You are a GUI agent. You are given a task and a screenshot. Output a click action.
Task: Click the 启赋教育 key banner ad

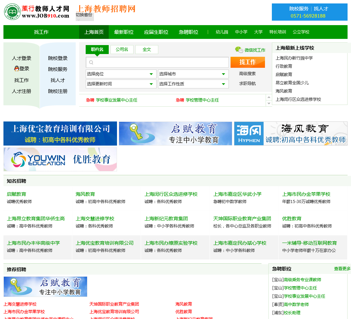click(x=175, y=134)
